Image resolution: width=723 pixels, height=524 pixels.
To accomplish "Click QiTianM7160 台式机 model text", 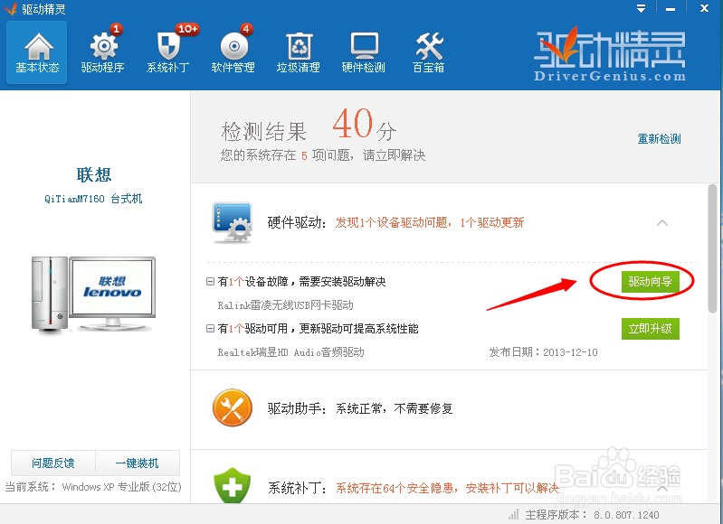I will pos(93,199).
